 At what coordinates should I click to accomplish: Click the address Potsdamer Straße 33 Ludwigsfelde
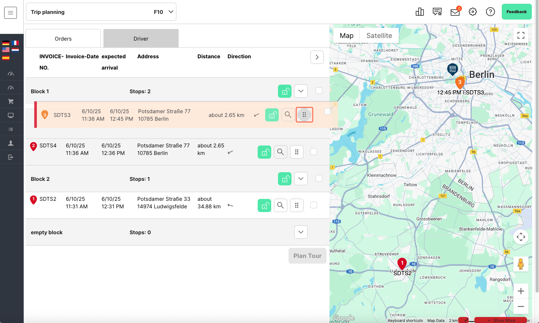click(x=164, y=203)
